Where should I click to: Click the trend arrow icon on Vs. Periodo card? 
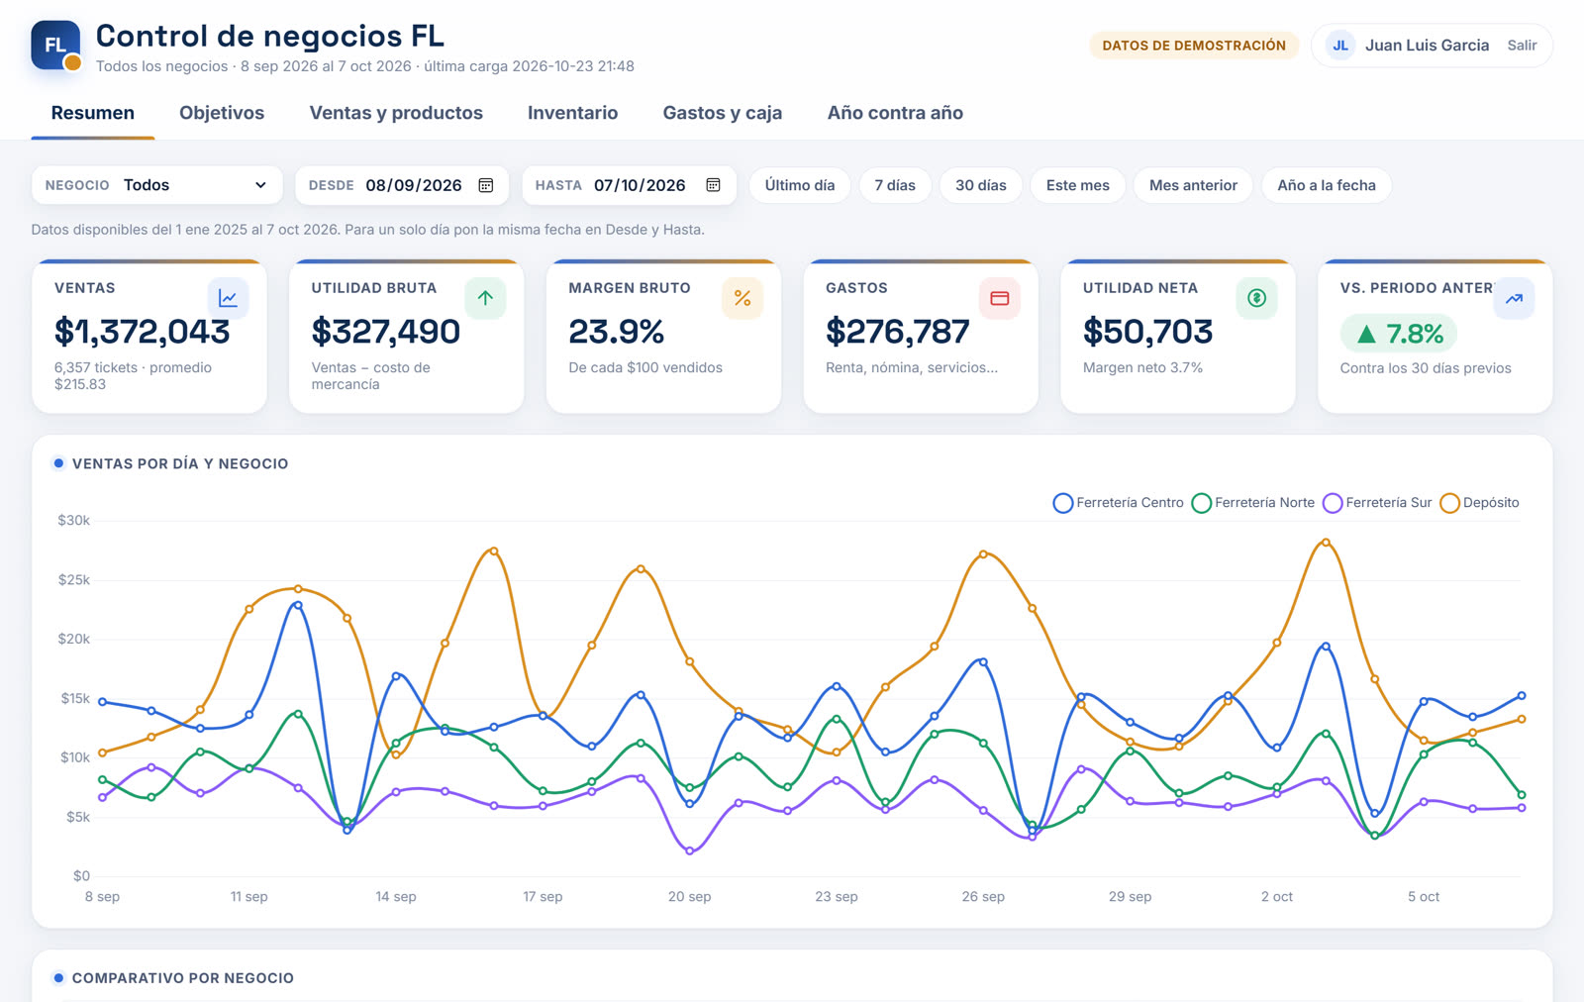(1515, 298)
